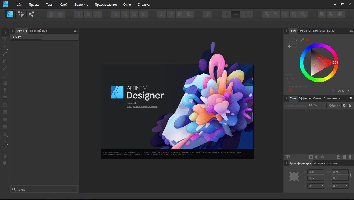Choose the transform anchor point selector
Viewport: 354px width, 200px height.
(294, 177)
